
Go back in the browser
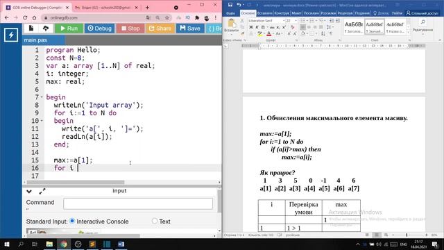(x=7, y=17)
